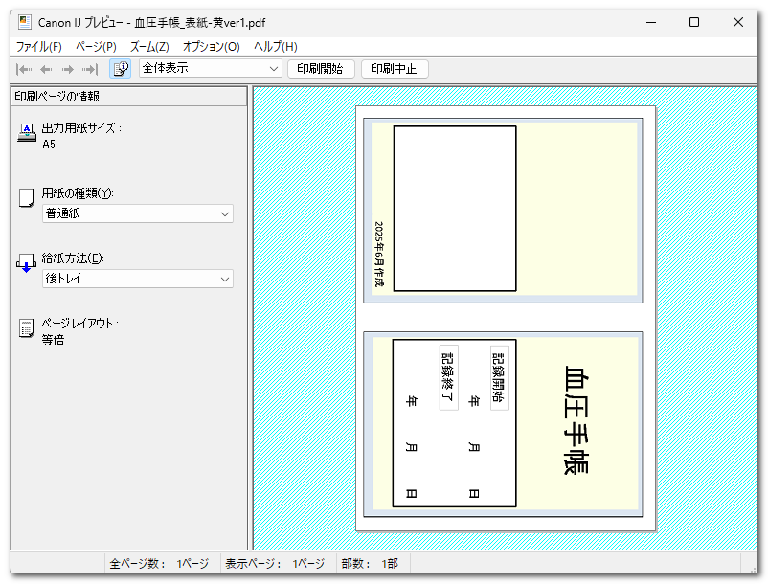Click the 記録開始 label in preview
Image resolution: width=768 pixels, height=584 pixels.
[499, 377]
